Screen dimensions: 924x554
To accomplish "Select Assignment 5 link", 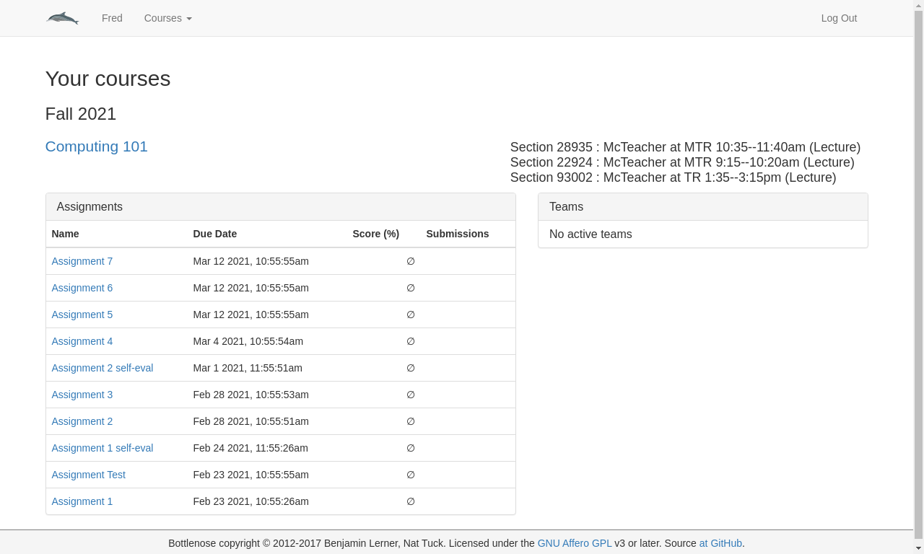I will pyautogui.click(x=82, y=315).
